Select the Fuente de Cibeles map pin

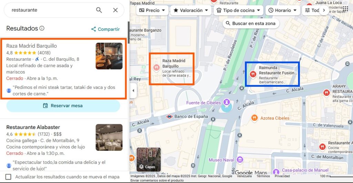pyautogui.click(x=226, y=102)
